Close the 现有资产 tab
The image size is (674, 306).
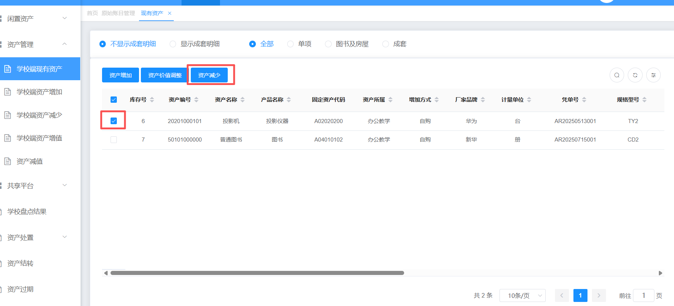[170, 13]
